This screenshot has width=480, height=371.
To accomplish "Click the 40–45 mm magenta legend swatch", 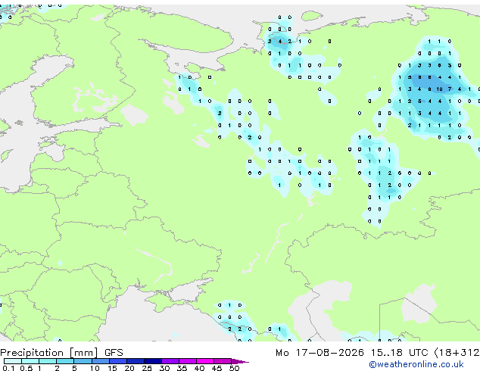I will (205, 361).
